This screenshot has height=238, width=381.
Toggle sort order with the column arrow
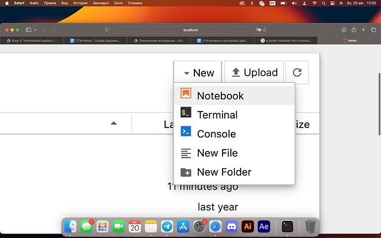tap(114, 123)
